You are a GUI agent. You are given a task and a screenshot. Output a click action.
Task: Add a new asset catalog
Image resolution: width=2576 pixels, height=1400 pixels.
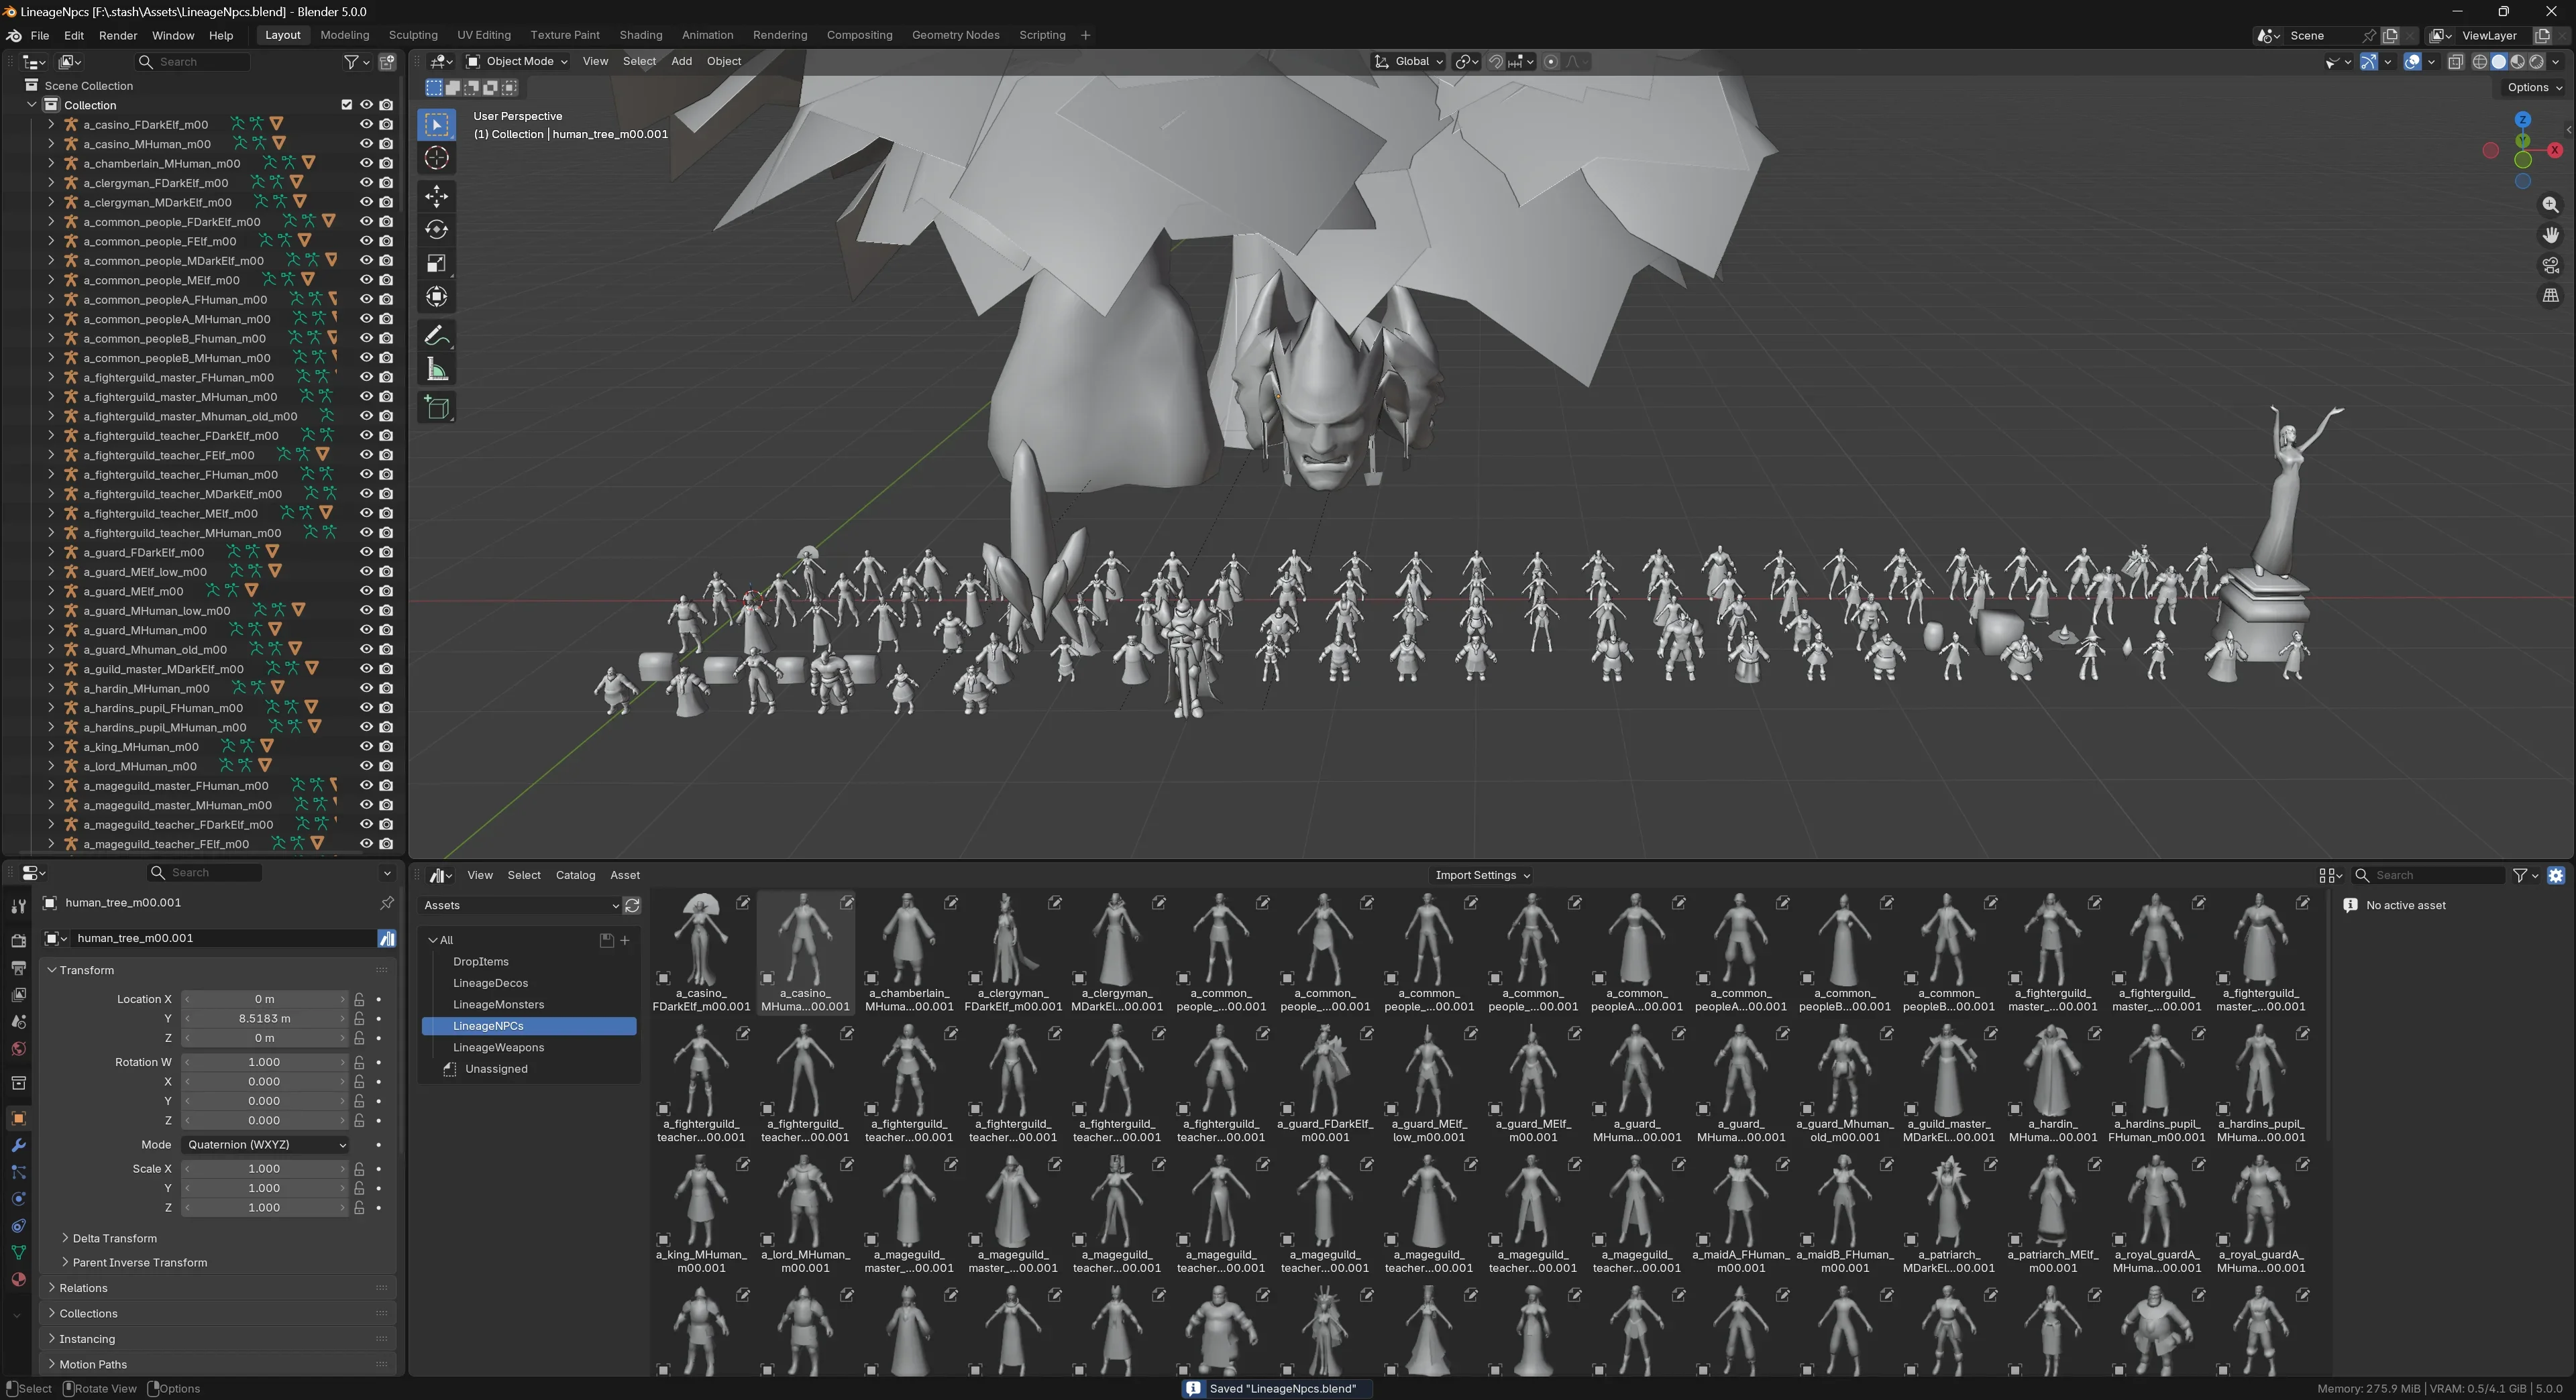pos(625,940)
